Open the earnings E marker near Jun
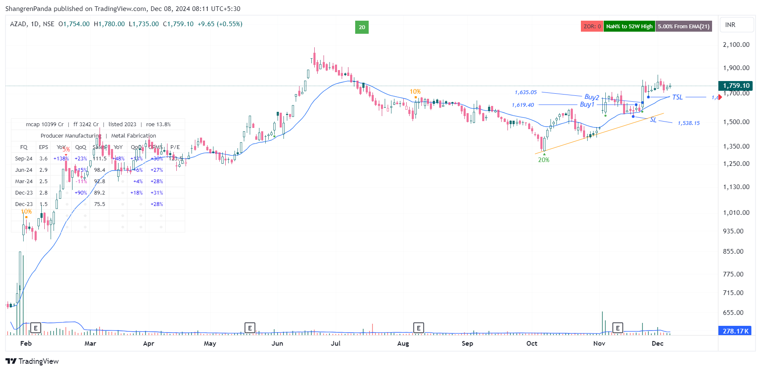 click(250, 328)
